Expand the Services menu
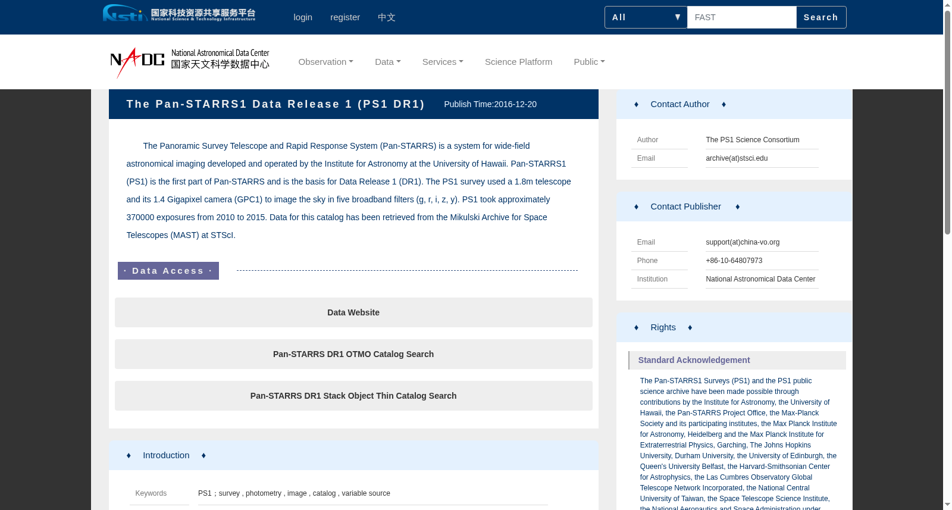The height and width of the screenshot is (510, 952). coord(443,62)
